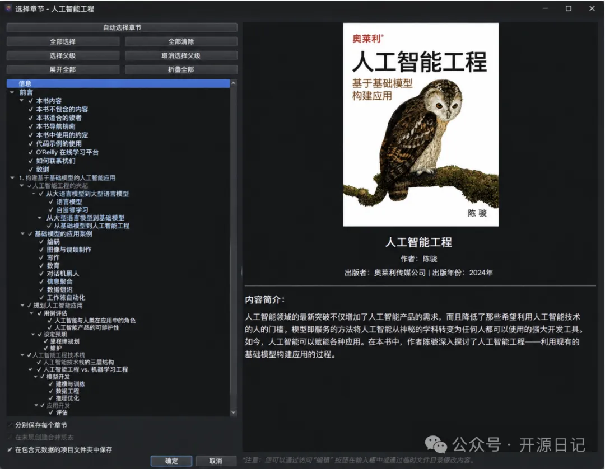Click the 全部清除 button
The image size is (605, 469).
pos(181,41)
